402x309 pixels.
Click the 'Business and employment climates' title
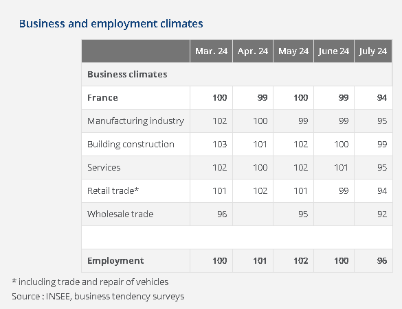111,24
